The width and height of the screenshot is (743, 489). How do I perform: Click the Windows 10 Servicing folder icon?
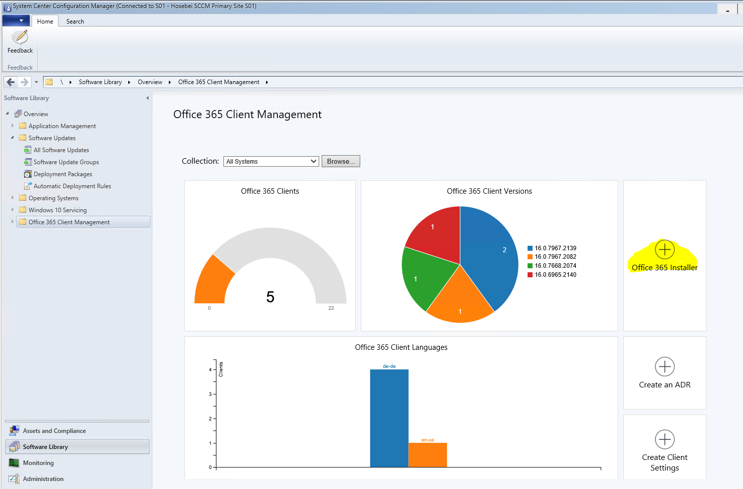click(x=23, y=210)
